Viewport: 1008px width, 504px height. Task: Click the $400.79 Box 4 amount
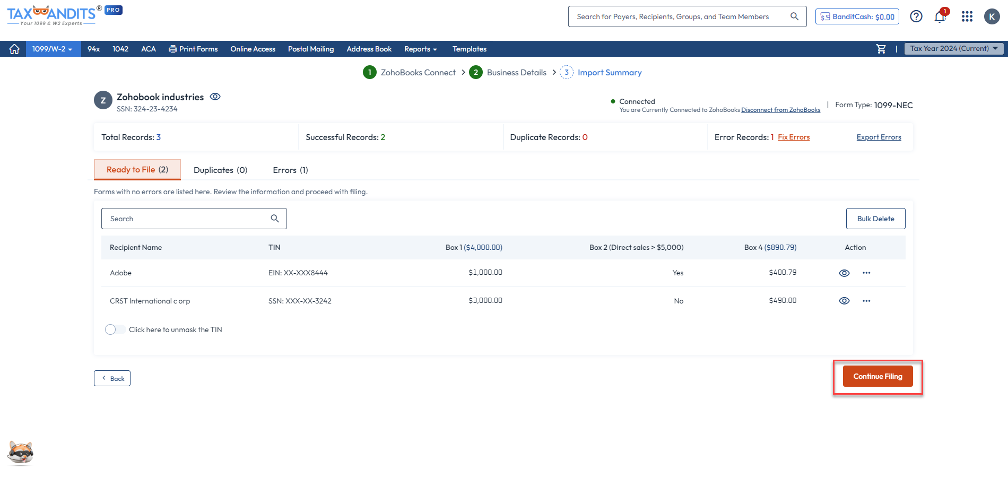coord(783,272)
